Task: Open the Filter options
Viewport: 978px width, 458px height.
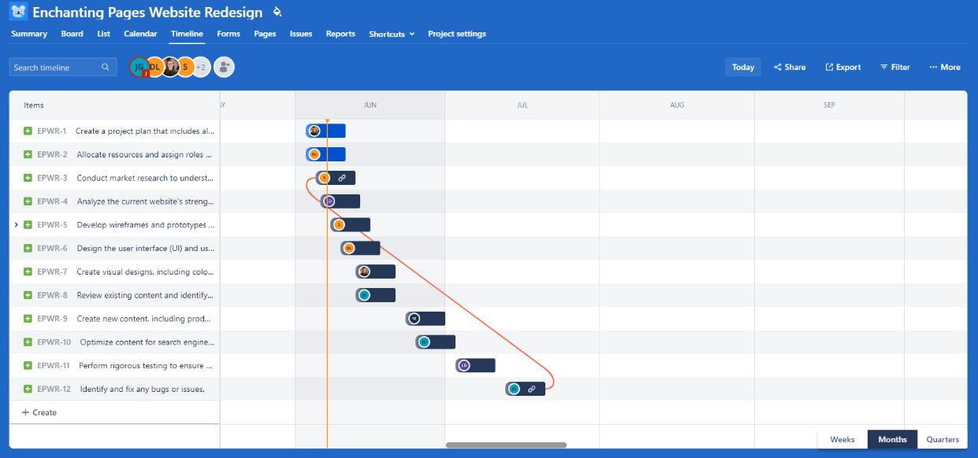Action: (895, 68)
